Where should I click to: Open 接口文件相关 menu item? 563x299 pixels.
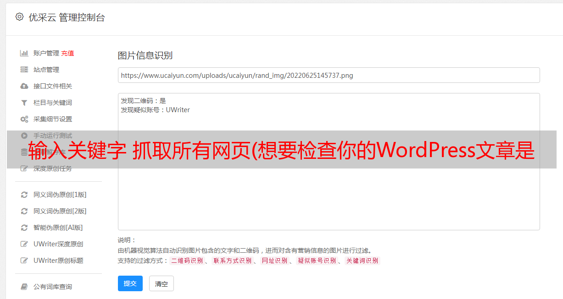click(x=53, y=86)
